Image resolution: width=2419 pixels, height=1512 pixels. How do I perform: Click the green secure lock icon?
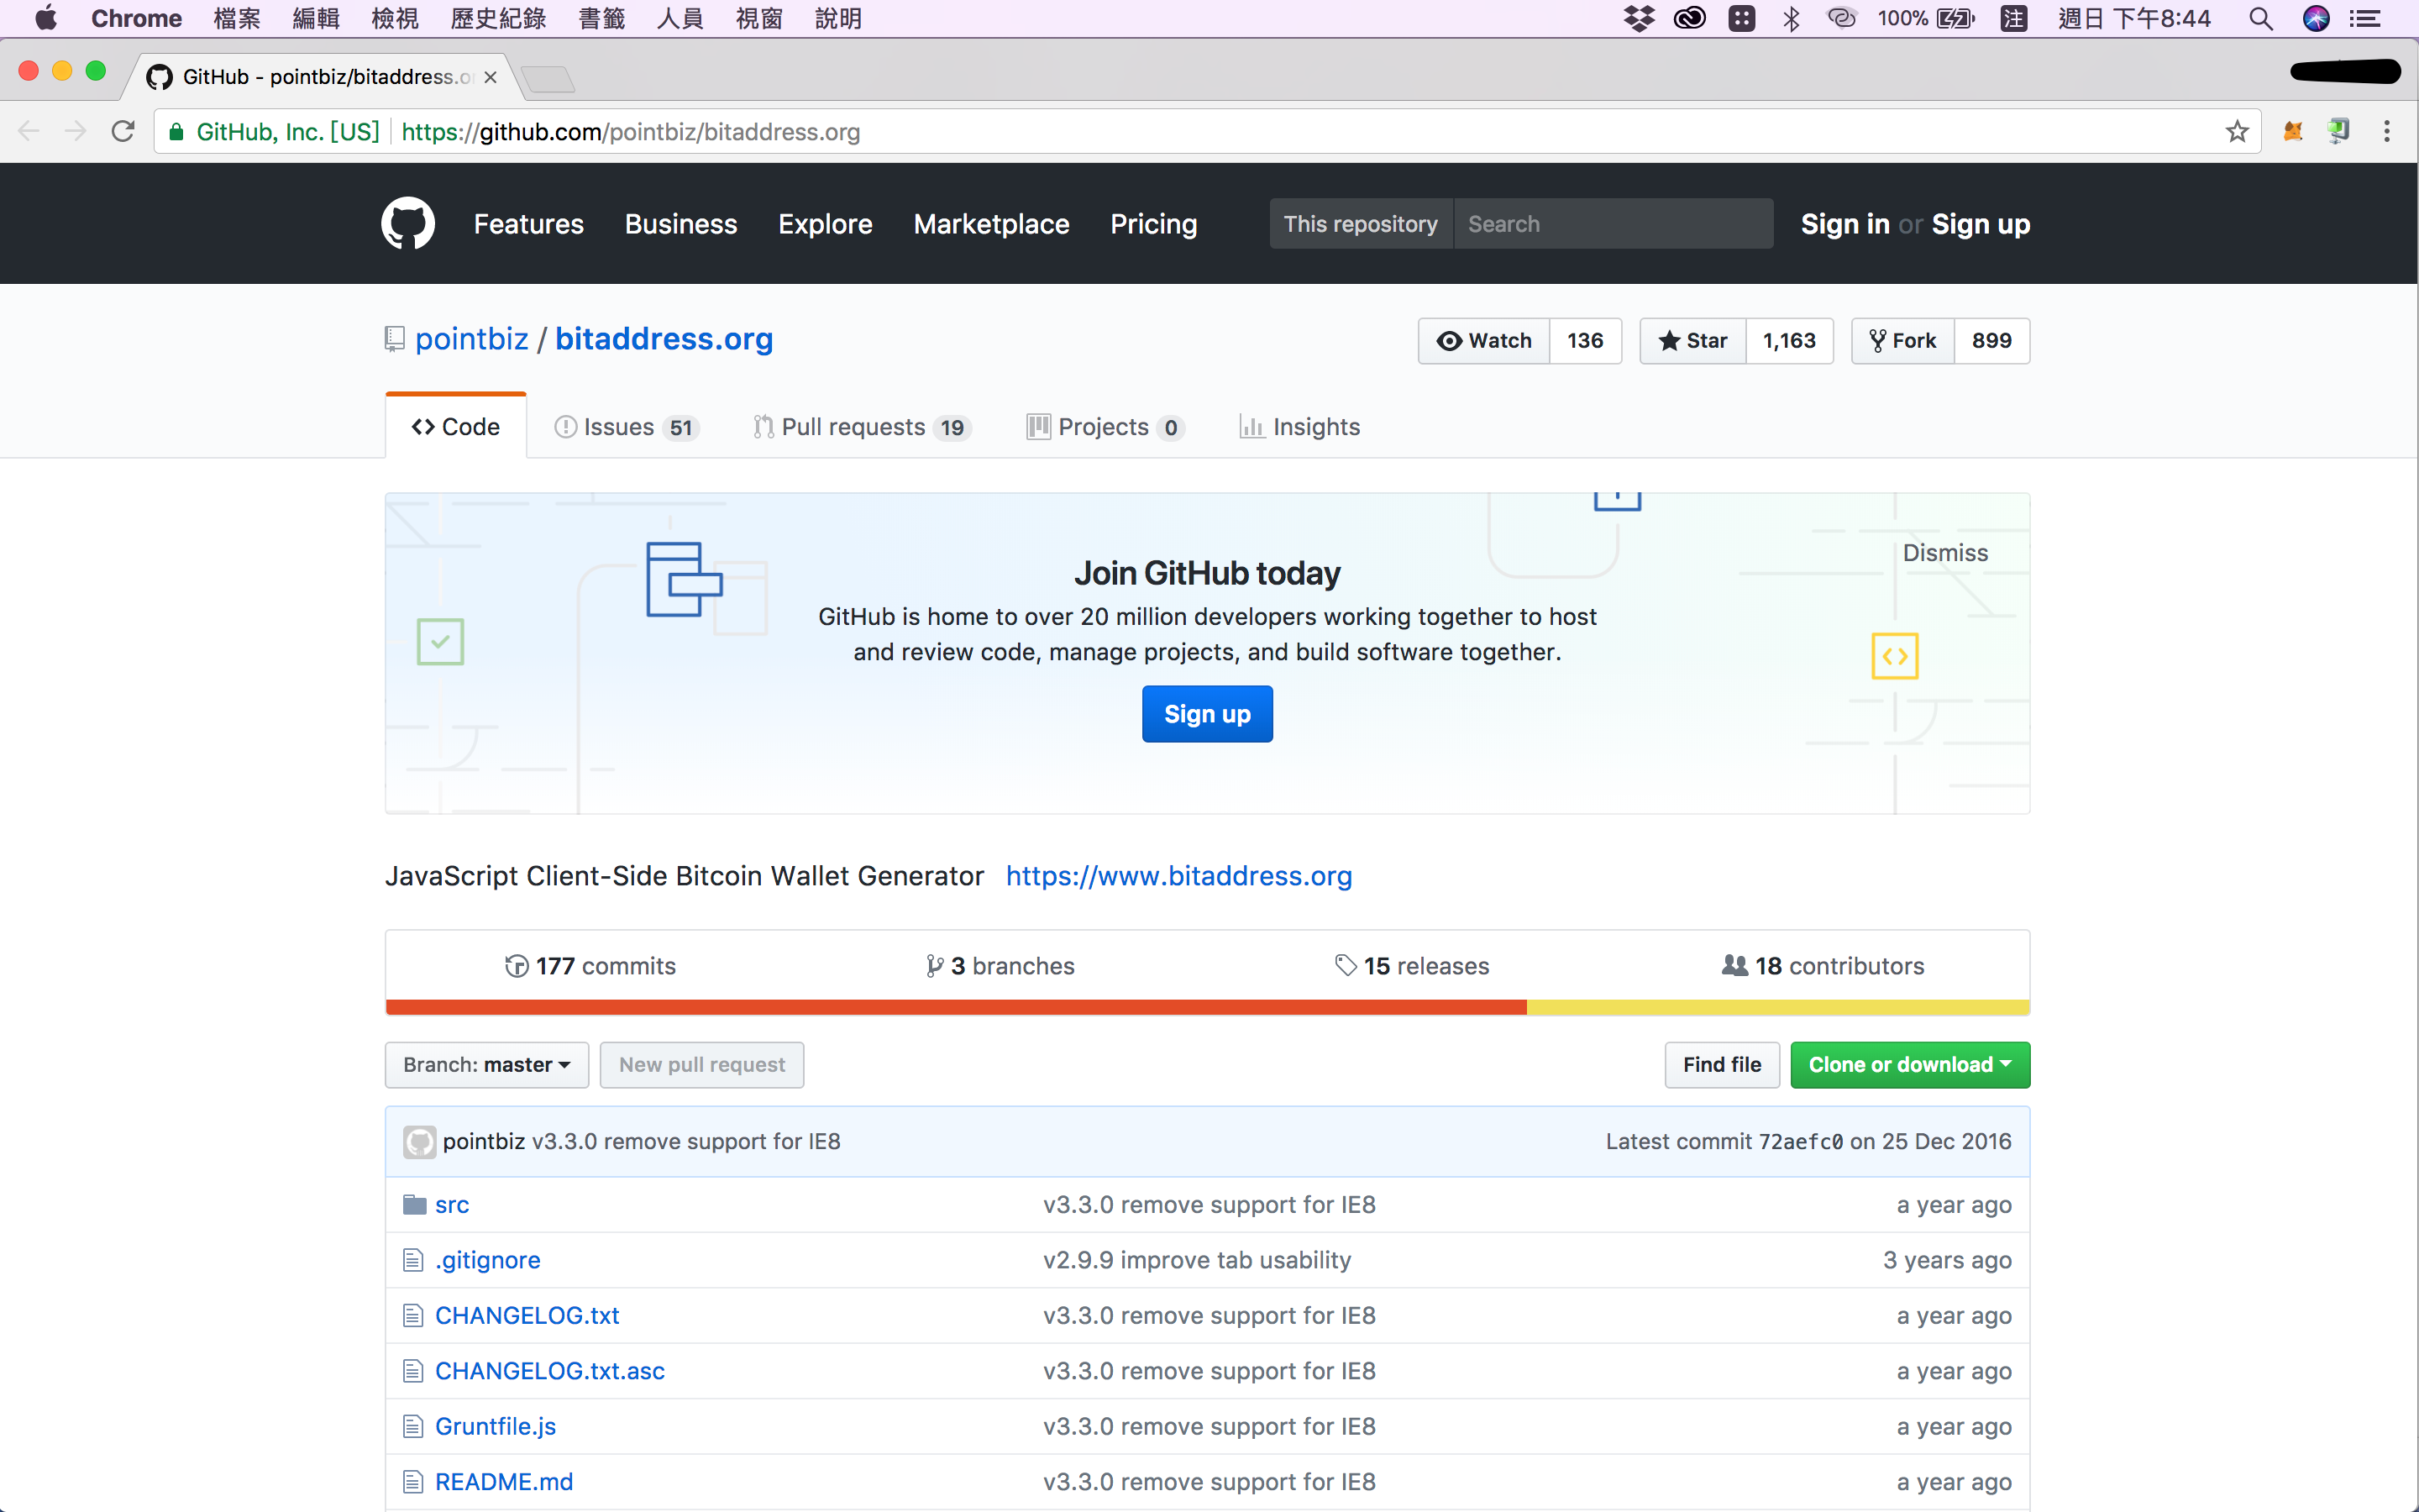tap(176, 131)
